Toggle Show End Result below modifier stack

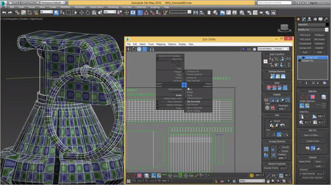306,83
